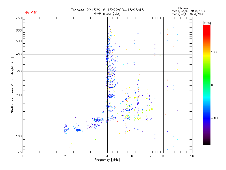Click the x-axis label '8'
This screenshot has height=170, width=226.
(150, 156)
